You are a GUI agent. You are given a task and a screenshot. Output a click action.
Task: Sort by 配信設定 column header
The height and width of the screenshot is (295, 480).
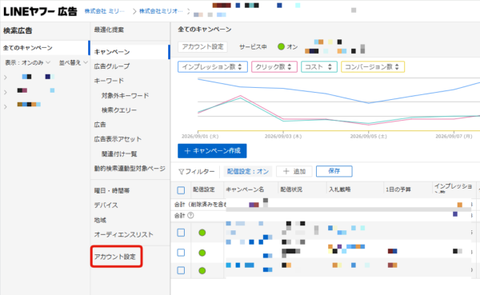coord(204,189)
